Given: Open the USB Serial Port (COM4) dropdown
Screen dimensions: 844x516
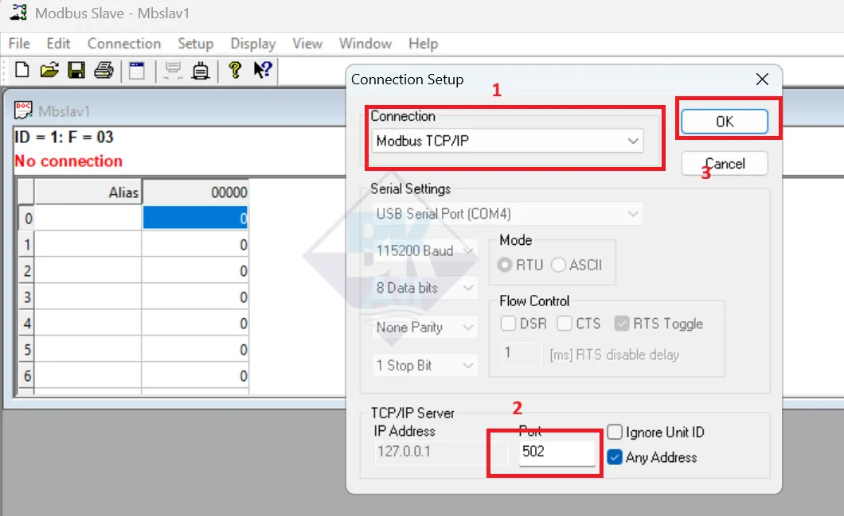Looking at the screenshot, I should (x=507, y=214).
